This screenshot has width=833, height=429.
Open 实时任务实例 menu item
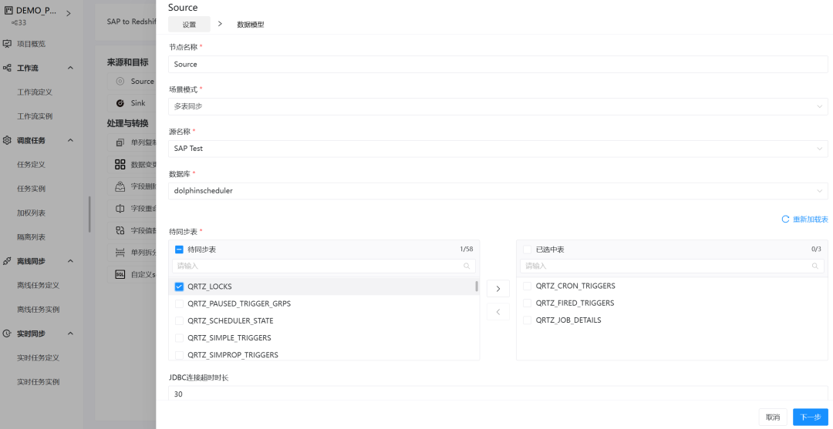pyautogui.click(x=39, y=382)
